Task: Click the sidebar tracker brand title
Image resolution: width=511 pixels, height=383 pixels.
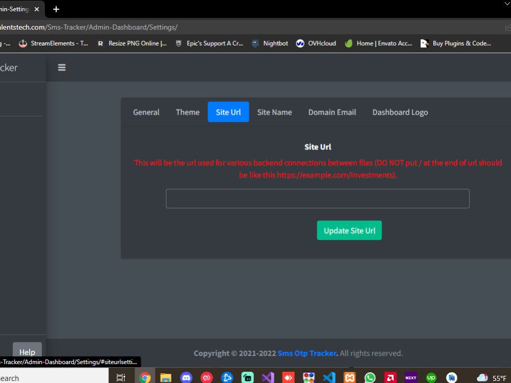Action: pyautogui.click(x=9, y=67)
